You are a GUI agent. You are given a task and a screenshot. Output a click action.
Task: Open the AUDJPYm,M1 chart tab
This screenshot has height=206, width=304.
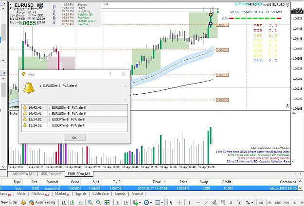coord(23,174)
